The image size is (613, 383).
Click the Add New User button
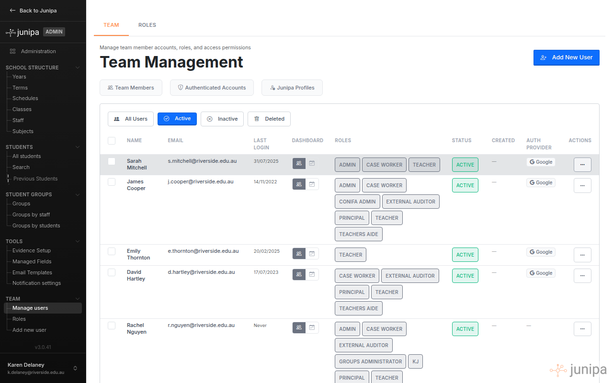click(x=566, y=57)
